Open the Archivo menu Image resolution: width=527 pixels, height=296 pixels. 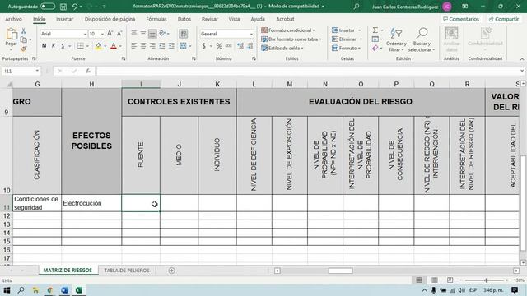(13, 19)
